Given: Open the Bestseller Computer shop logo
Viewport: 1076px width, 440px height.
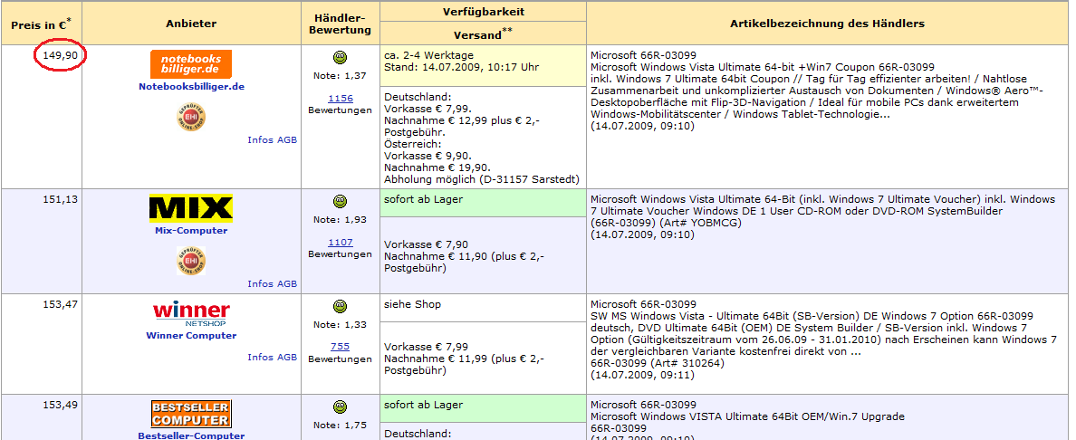Looking at the screenshot, I should [191, 414].
